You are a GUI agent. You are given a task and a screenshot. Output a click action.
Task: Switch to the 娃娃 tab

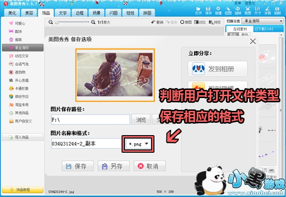130,13
